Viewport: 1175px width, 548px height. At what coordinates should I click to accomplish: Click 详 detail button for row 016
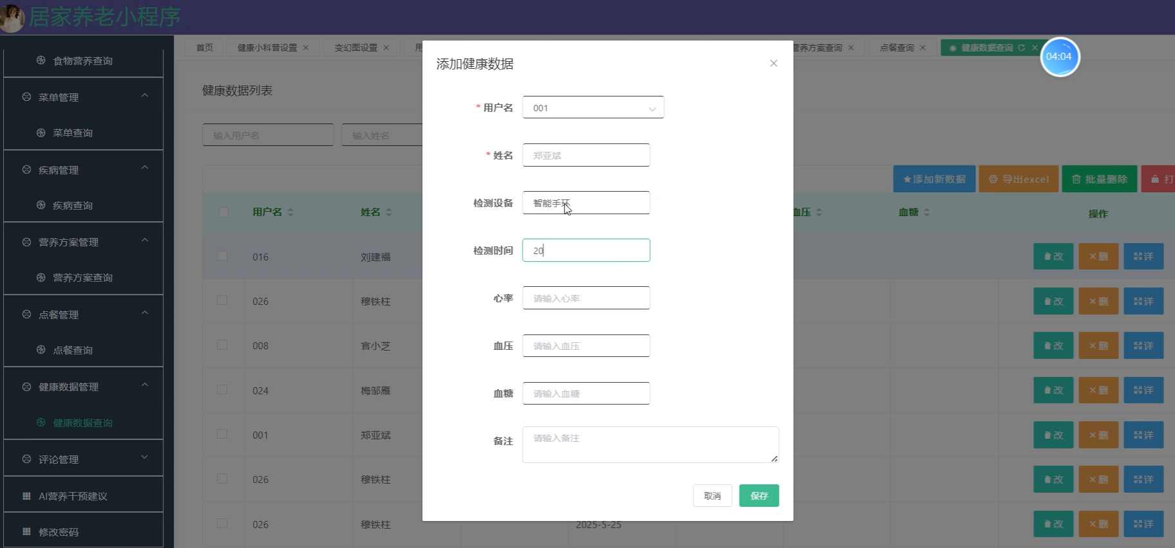click(x=1143, y=256)
